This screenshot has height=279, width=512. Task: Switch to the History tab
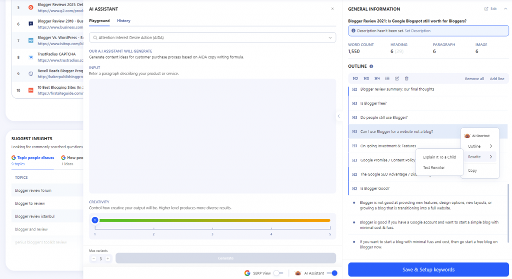(x=123, y=21)
